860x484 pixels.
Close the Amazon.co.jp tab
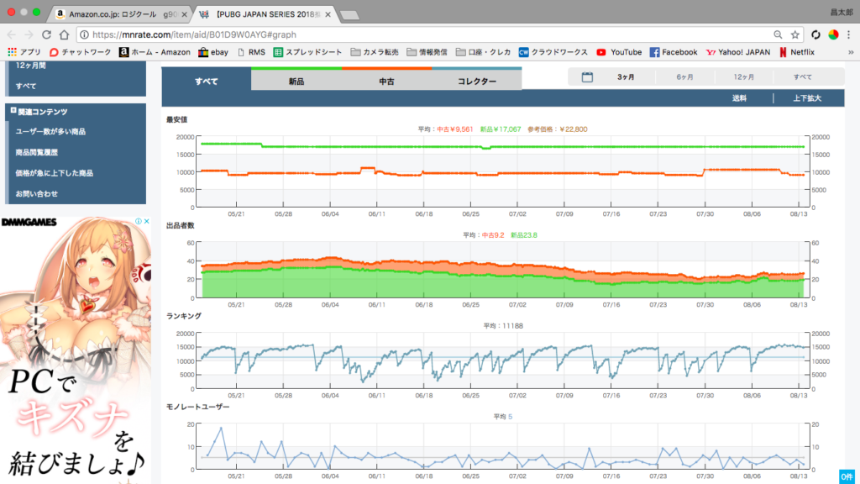point(184,14)
